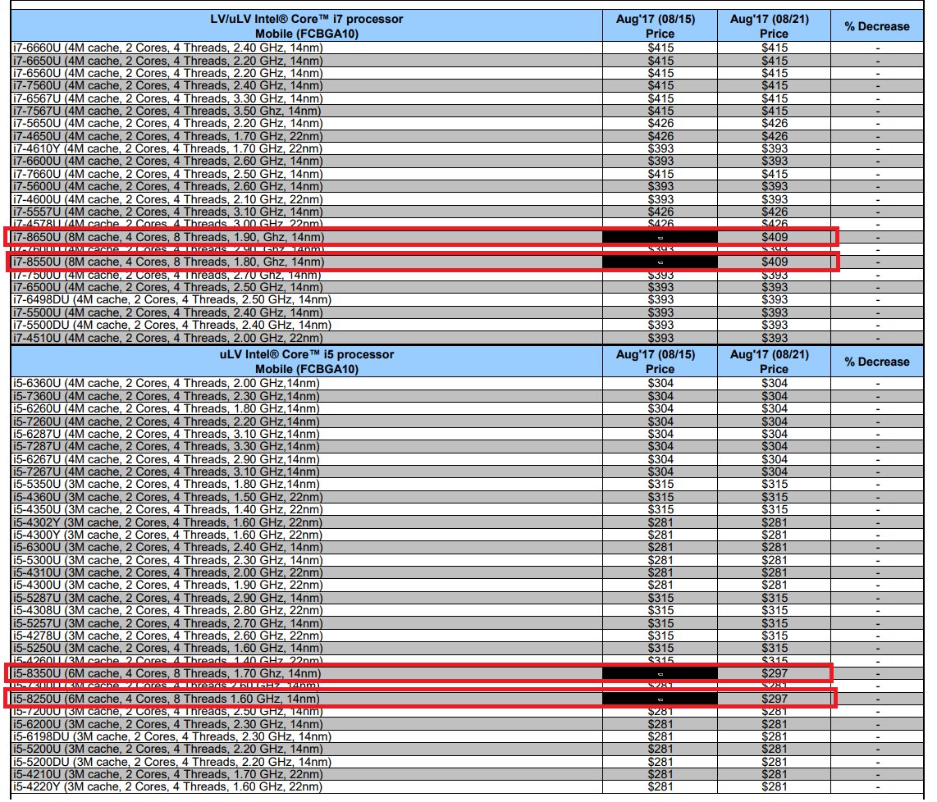Click the i5-5200DU processor entry

tap(172, 763)
